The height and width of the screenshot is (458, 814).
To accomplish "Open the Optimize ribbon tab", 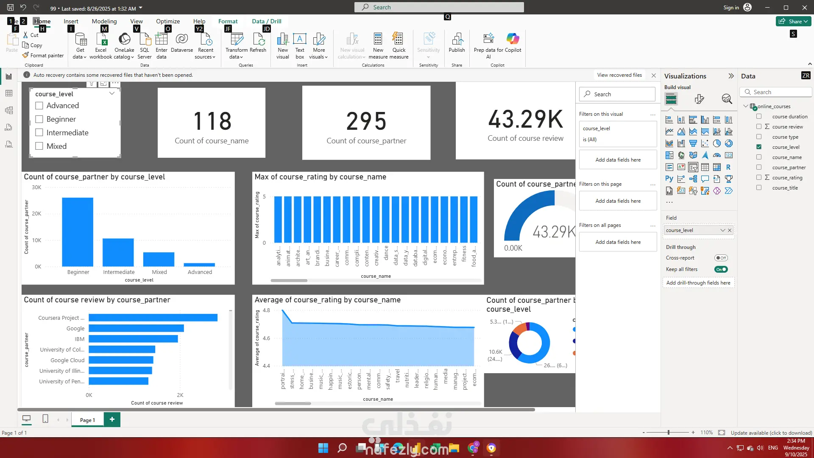I will (168, 21).
